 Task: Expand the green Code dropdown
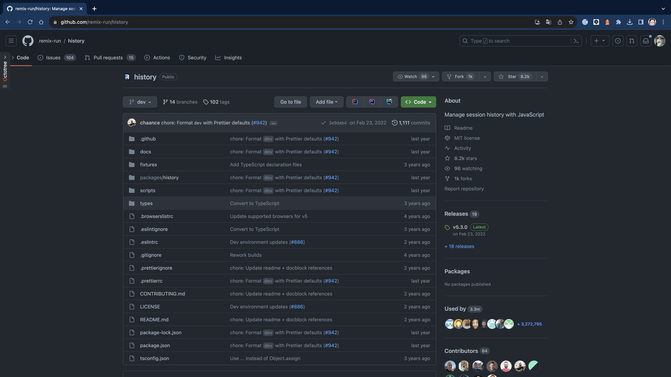pyautogui.click(x=418, y=102)
